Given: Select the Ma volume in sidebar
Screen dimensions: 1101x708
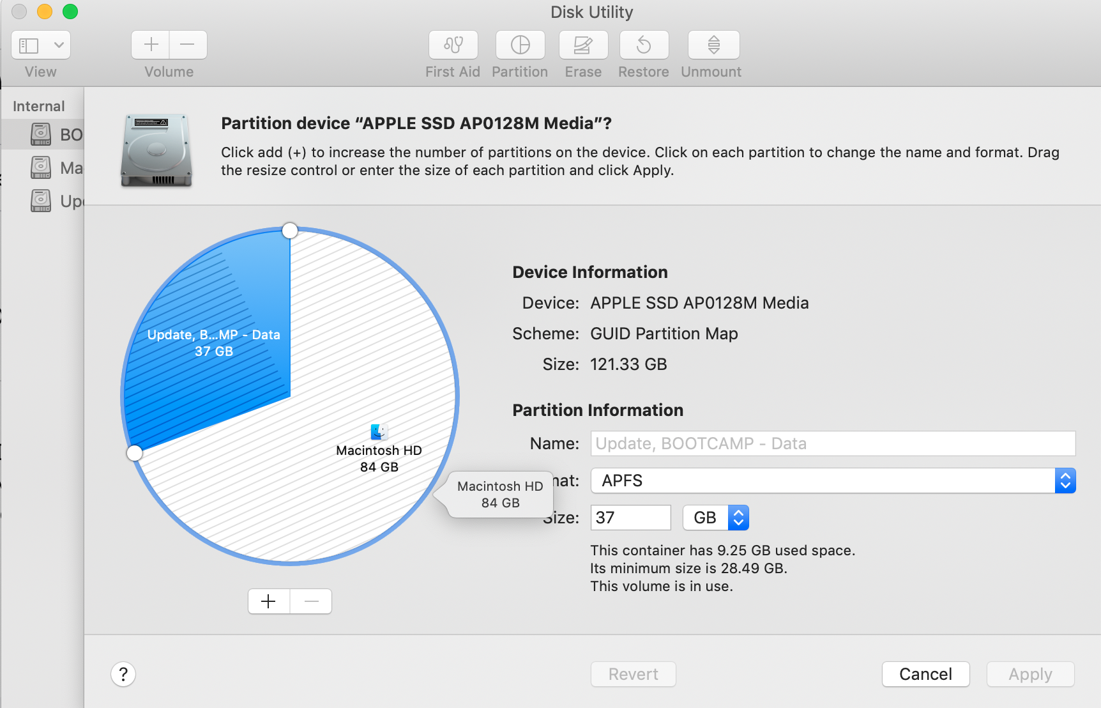Looking at the screenshot, I should point(43,168).
